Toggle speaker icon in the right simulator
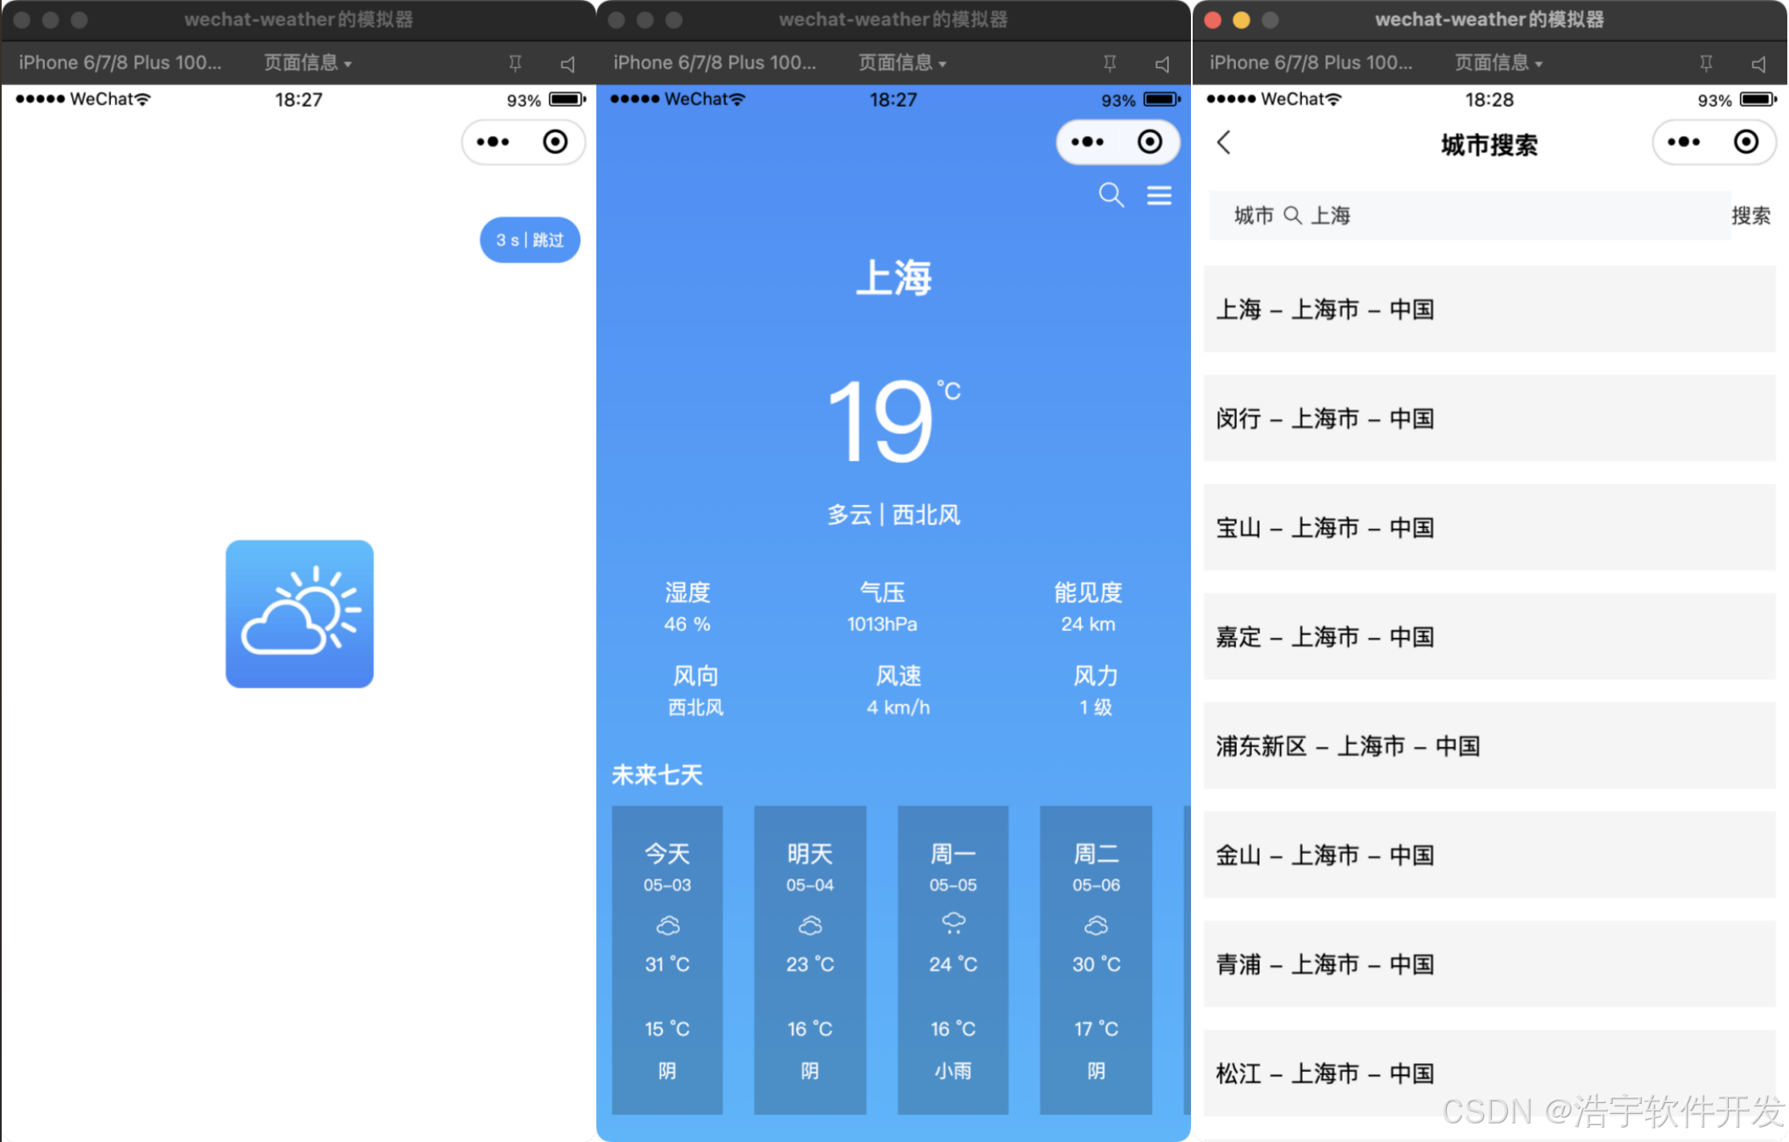 click(x=1759, y=64)
